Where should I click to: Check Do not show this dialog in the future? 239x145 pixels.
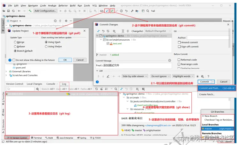pyautogui.click(x=14, y=60)
